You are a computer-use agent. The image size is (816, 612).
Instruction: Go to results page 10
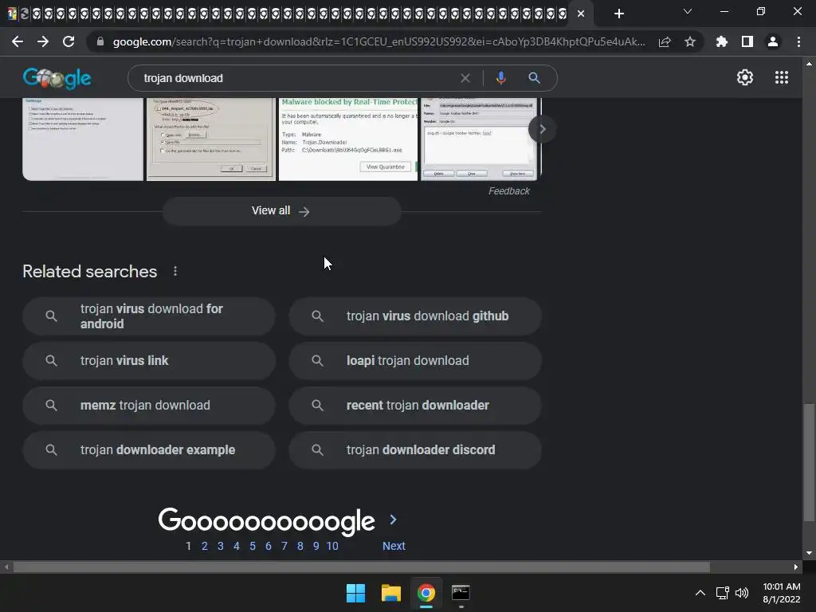tap(332, 546)
